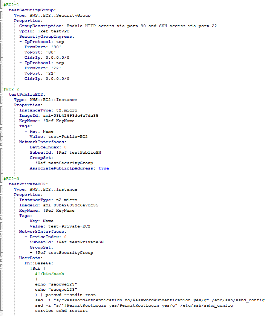The image size is (274, 316).
Task: Click ToPort: '80' line
Action: (40, 52)
